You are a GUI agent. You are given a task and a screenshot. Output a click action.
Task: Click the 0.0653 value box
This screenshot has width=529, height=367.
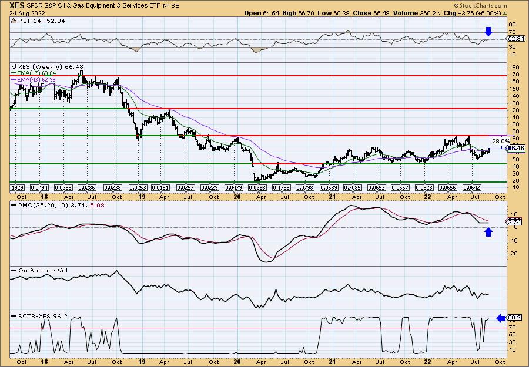(377, 187)
